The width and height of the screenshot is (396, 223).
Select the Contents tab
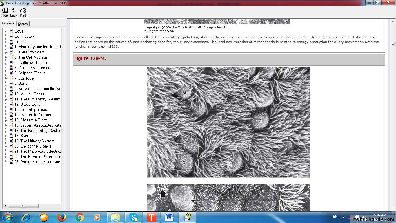coord(8,24)
